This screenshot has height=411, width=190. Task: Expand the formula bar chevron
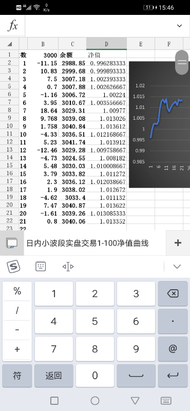tap(180, 26)
